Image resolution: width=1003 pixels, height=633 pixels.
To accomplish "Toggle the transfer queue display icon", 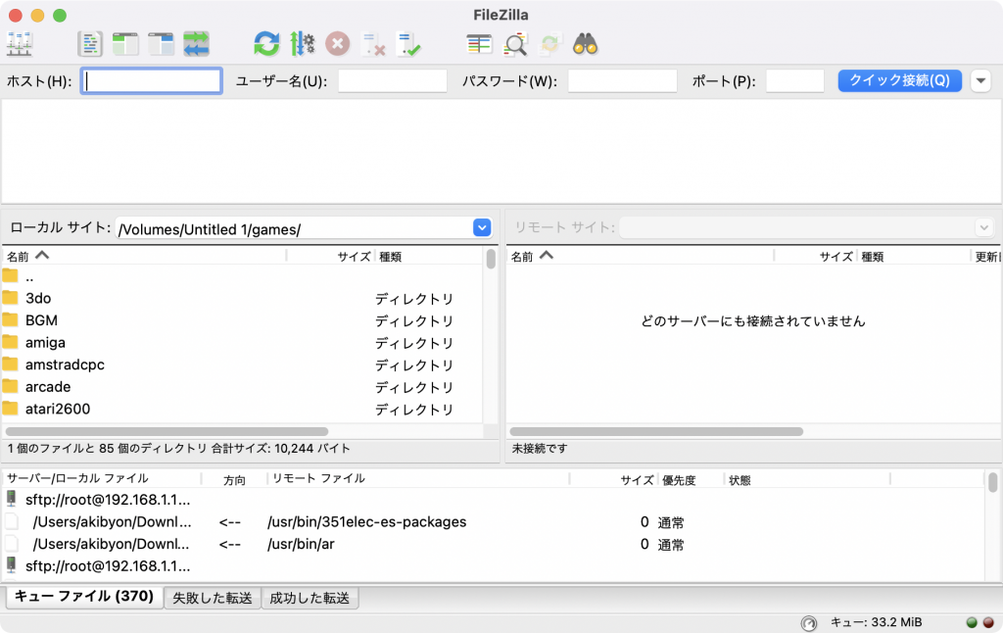I will [196, 44].
